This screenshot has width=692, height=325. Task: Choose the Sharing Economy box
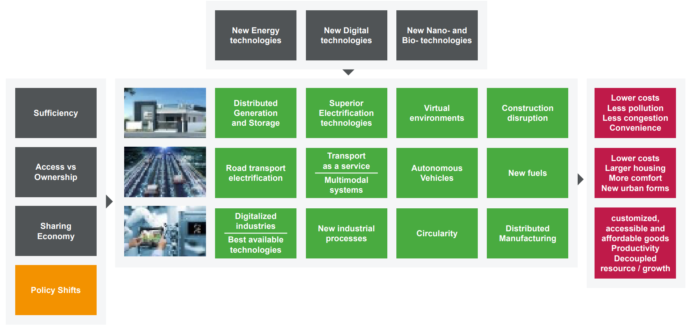[56, 231]
